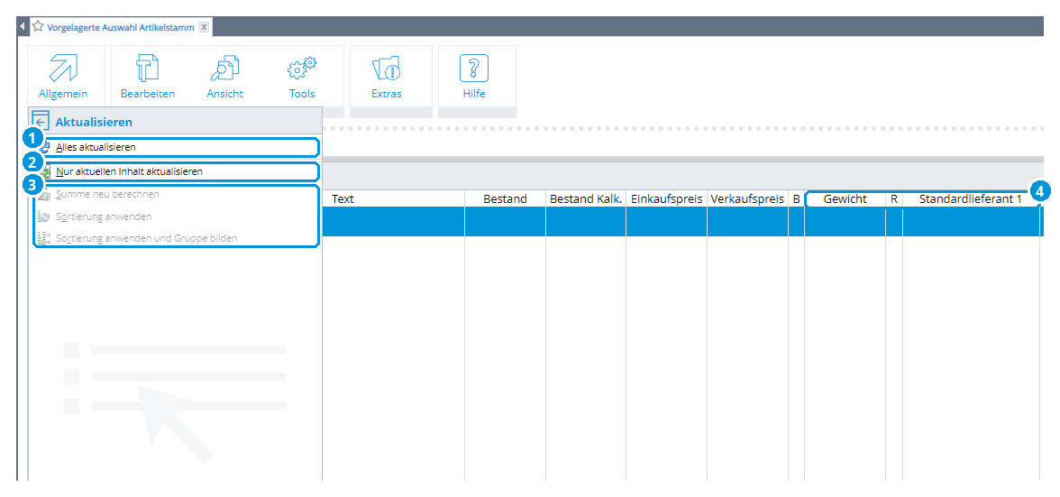
Task: Click the tab list left arrow
Action: coord(23,27)
